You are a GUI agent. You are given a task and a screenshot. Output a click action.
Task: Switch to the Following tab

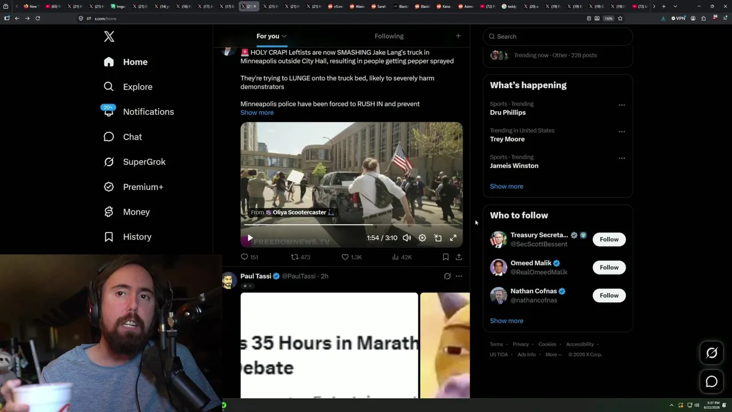(389, 36)
